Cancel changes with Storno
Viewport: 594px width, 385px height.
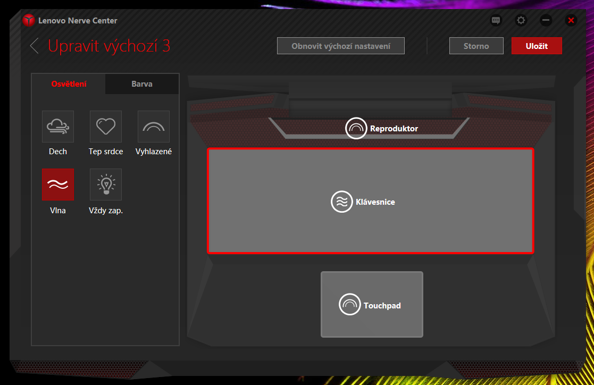[x=476, y=46]
